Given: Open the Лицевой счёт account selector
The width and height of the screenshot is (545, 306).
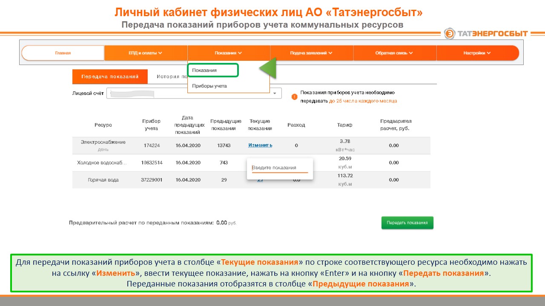Looking at the screenshot, I should (x=194, y=93).
